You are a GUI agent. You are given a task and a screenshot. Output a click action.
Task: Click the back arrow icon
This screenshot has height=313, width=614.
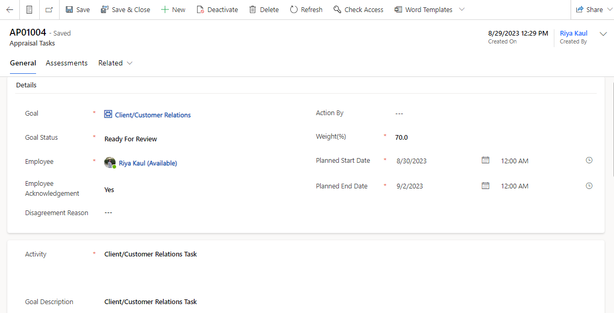coord(9,9)
